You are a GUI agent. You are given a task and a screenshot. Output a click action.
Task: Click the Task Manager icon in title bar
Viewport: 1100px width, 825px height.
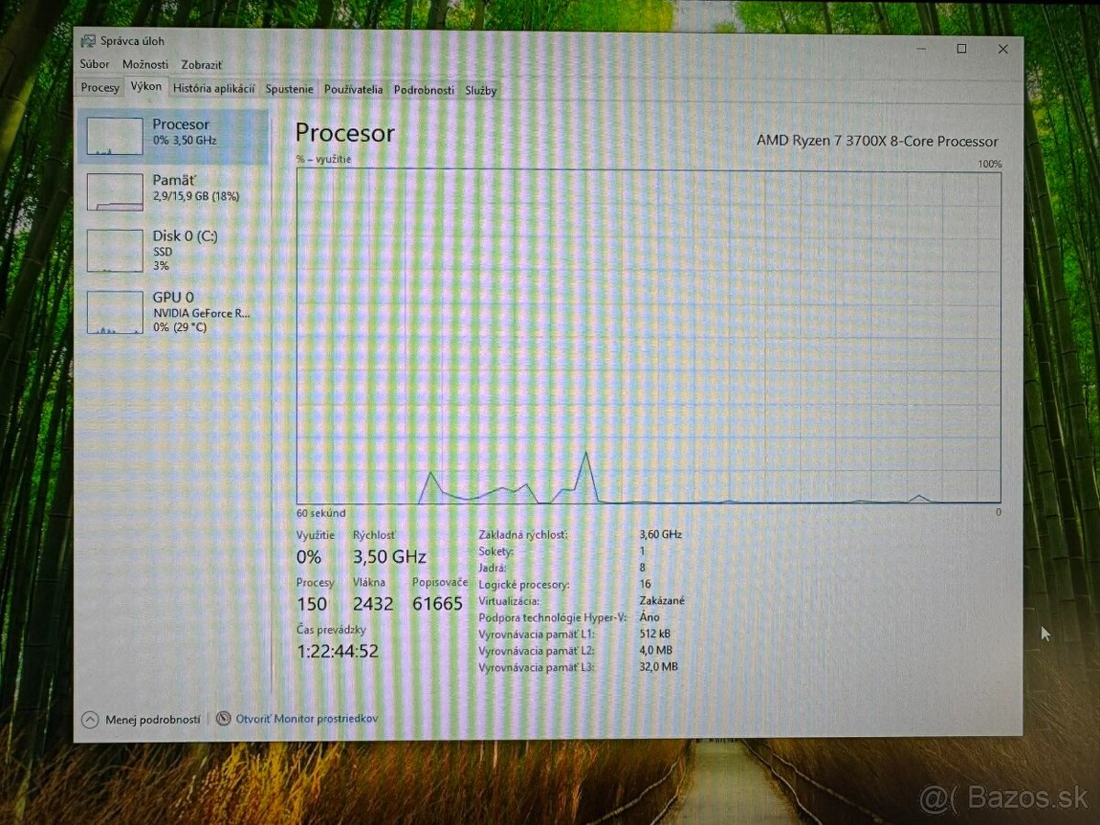click(88, 41)
